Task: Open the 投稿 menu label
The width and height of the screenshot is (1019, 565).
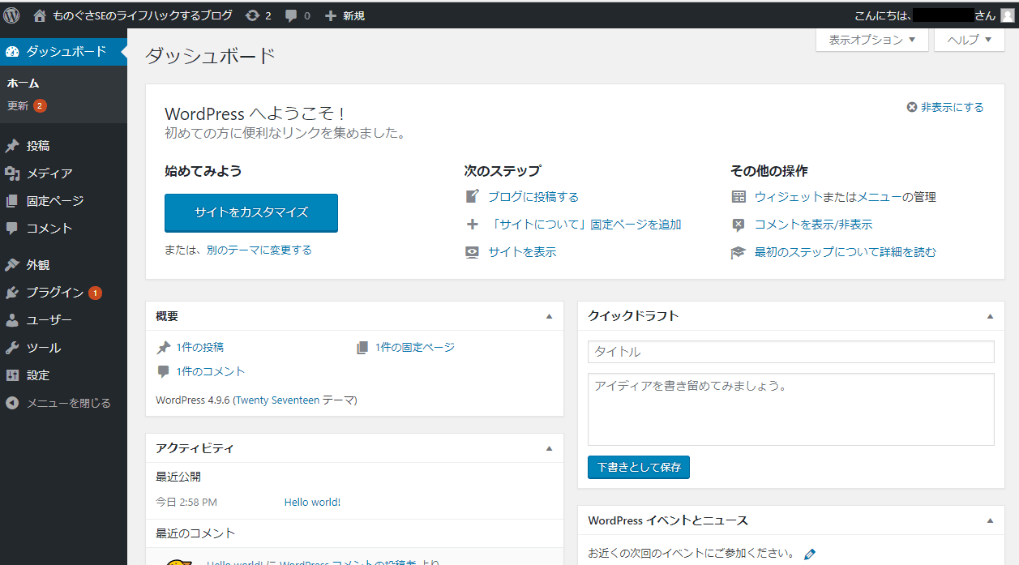Action: [38, 146]
